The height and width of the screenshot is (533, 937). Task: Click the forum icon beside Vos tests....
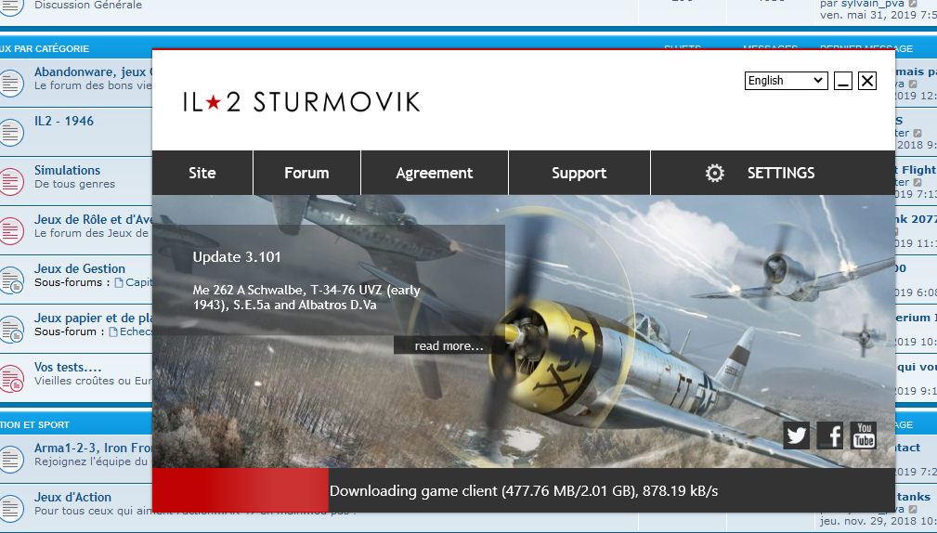11,378
